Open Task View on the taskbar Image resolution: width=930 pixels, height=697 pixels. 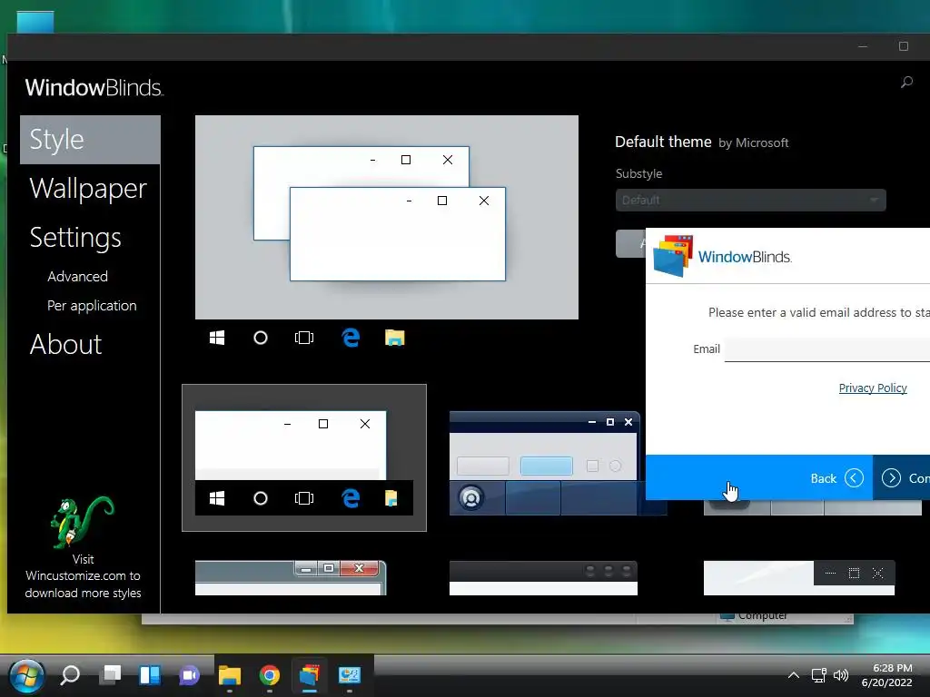coord(110,674)
